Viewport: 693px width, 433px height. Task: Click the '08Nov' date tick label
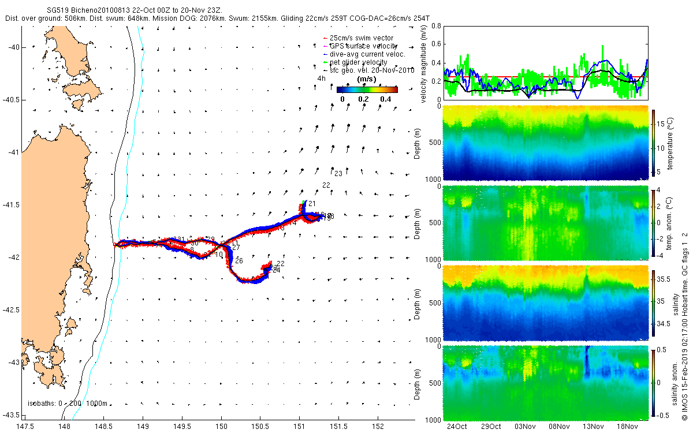click(x=559, y=427)
